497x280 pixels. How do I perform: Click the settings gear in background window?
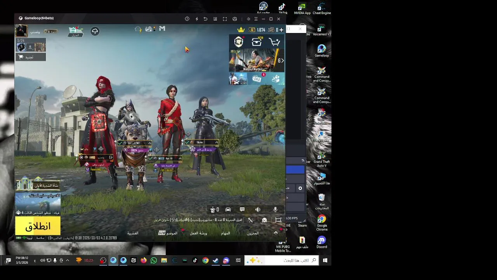point(300,188)
